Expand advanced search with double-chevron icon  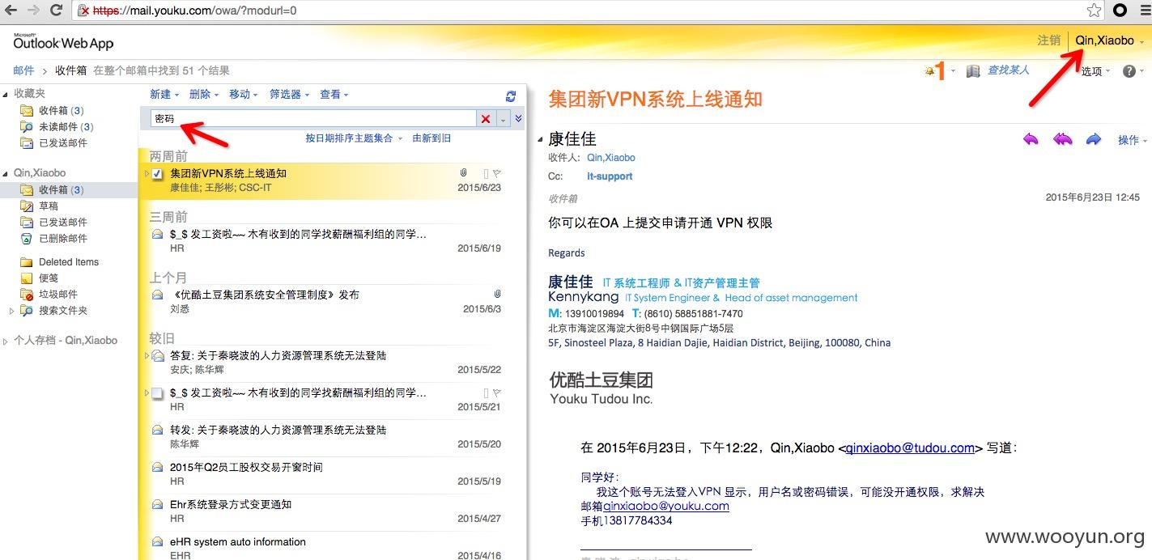tap(518, 119)
